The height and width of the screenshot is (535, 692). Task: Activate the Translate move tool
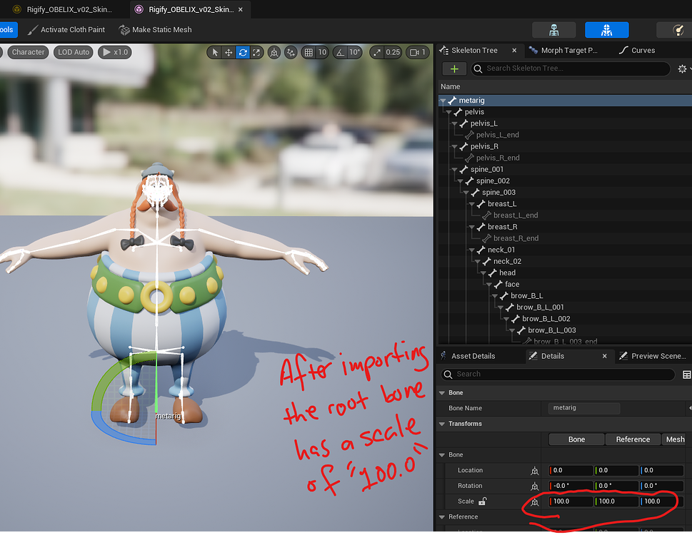[229, 53]
